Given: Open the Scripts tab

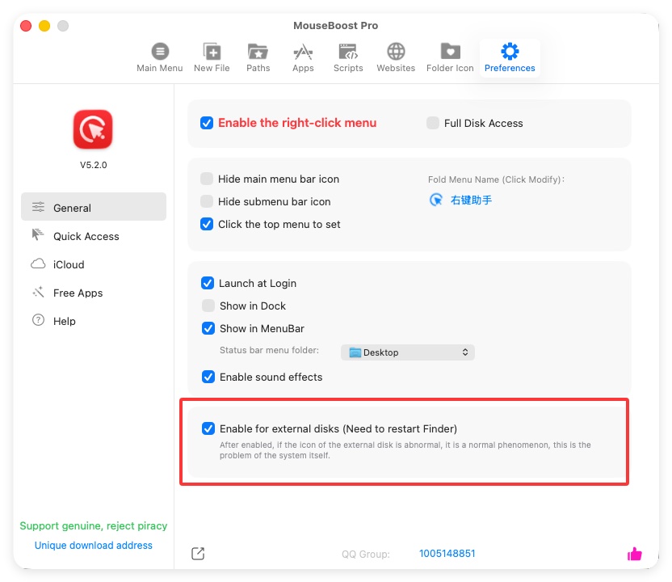Looking at the screenshot, I should click(x=348, y=58).
